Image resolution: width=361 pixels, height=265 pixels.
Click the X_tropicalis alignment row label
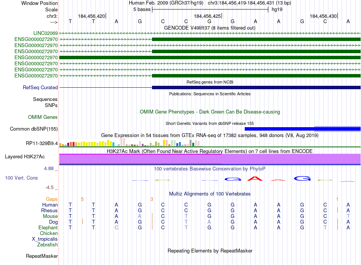45,239
